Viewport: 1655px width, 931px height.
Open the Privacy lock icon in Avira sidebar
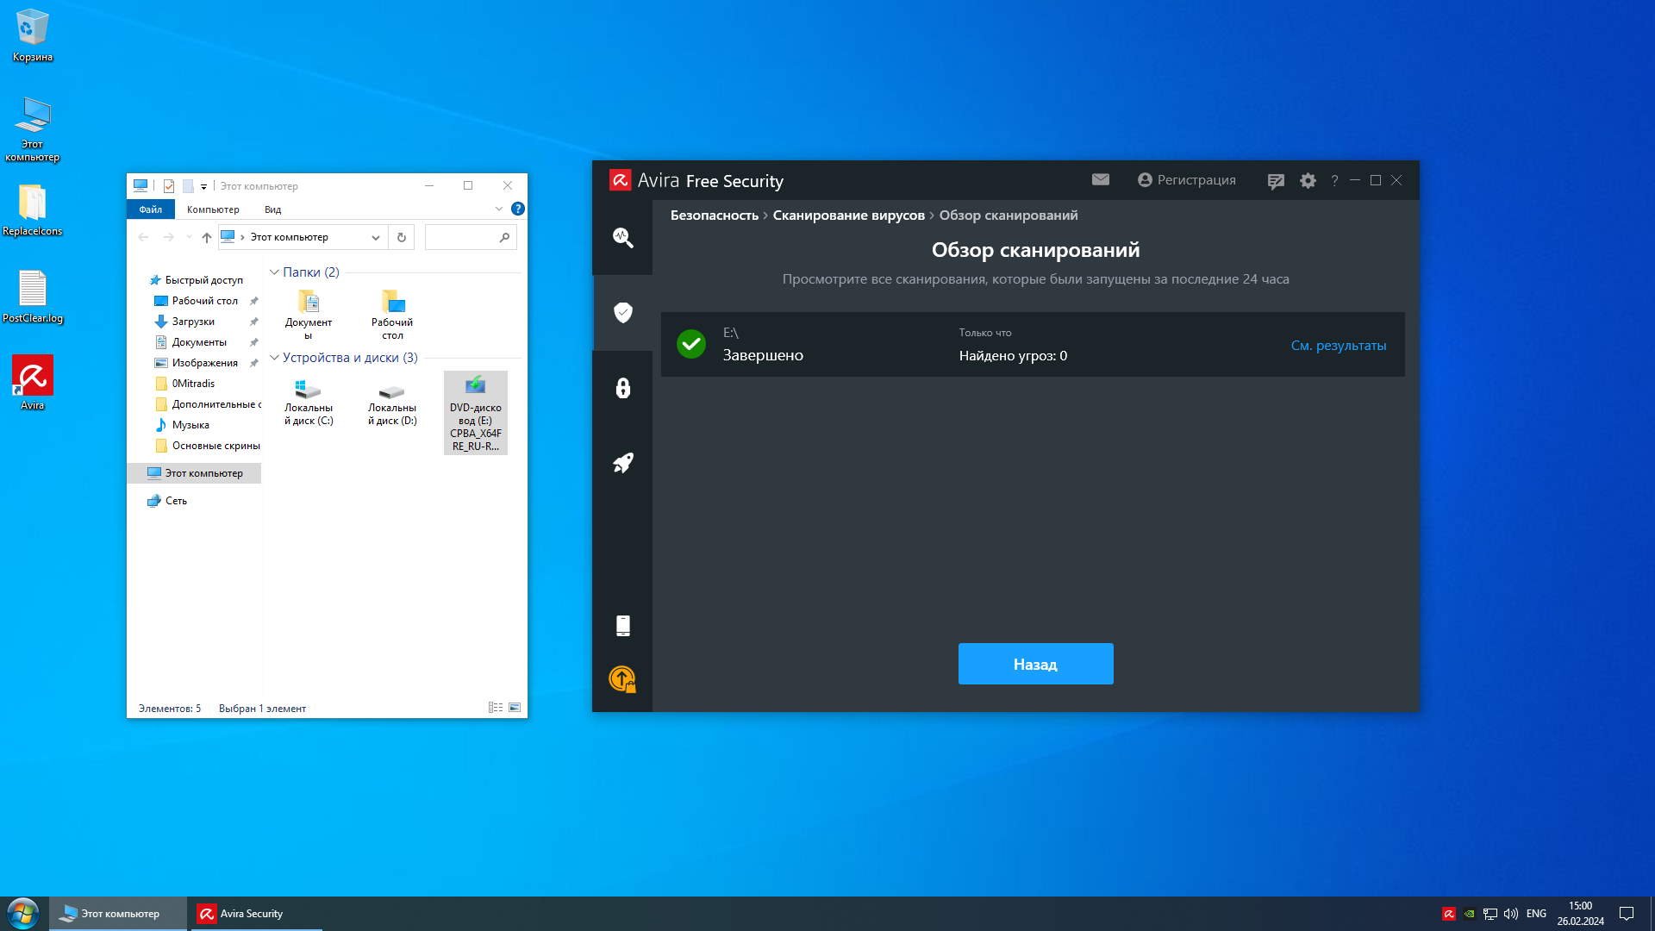point(622,388)
